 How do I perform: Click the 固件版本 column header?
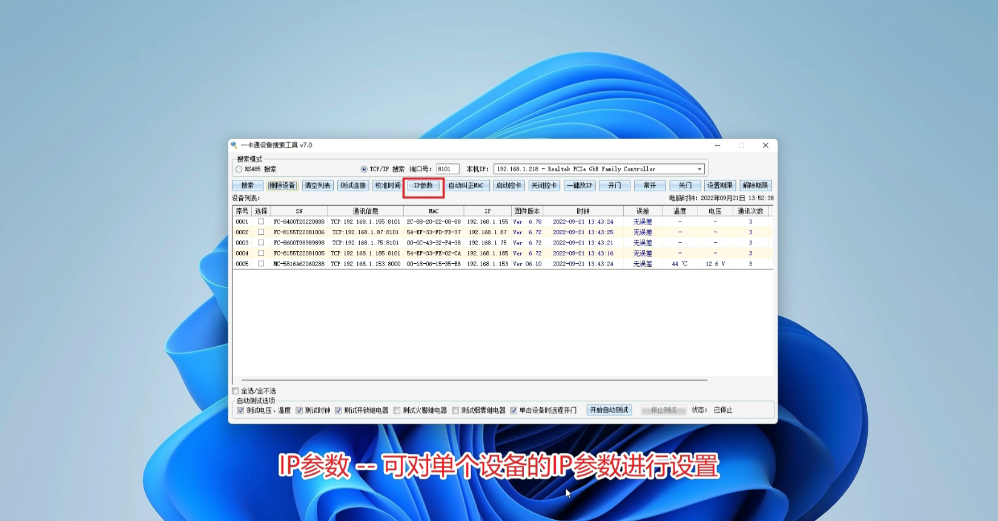click(x=527, y=211)
